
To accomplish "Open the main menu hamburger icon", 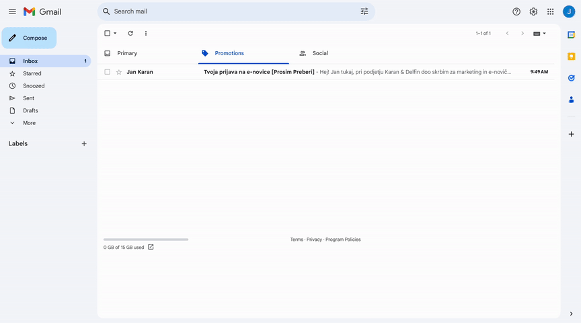I will coord(12,11).
